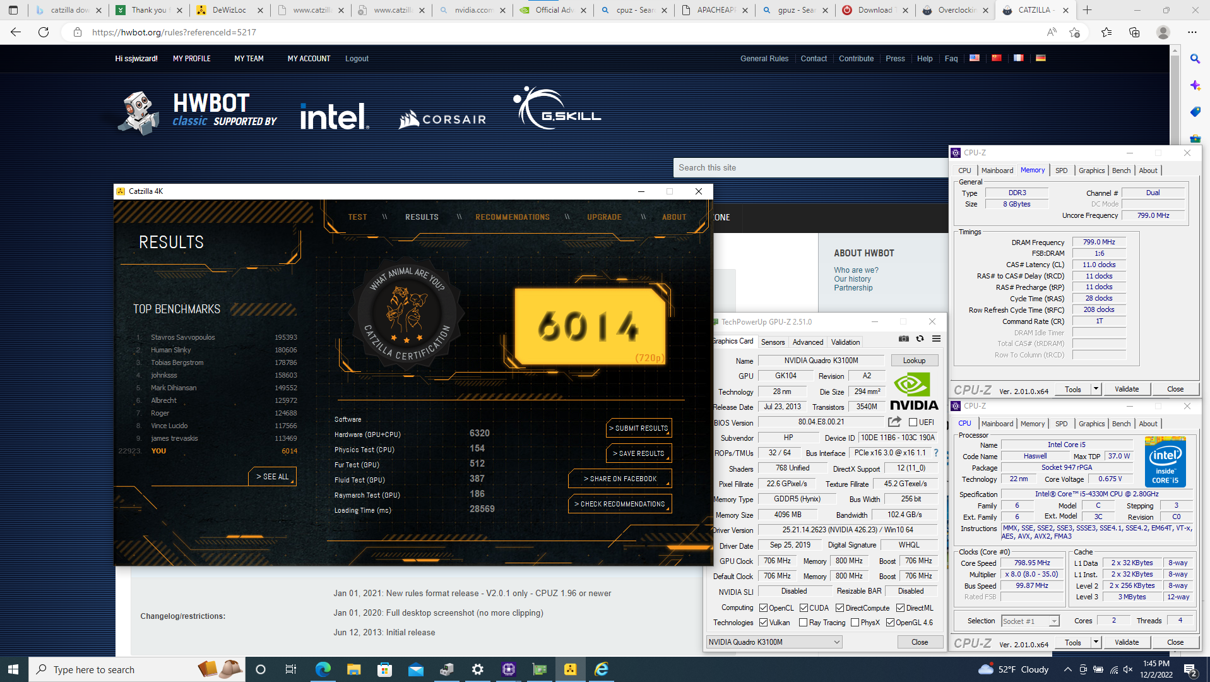Viewport: 1210px width, 682px height.
Task: Open the Upgrade tab in Catzilla
Action: [604, 217]
